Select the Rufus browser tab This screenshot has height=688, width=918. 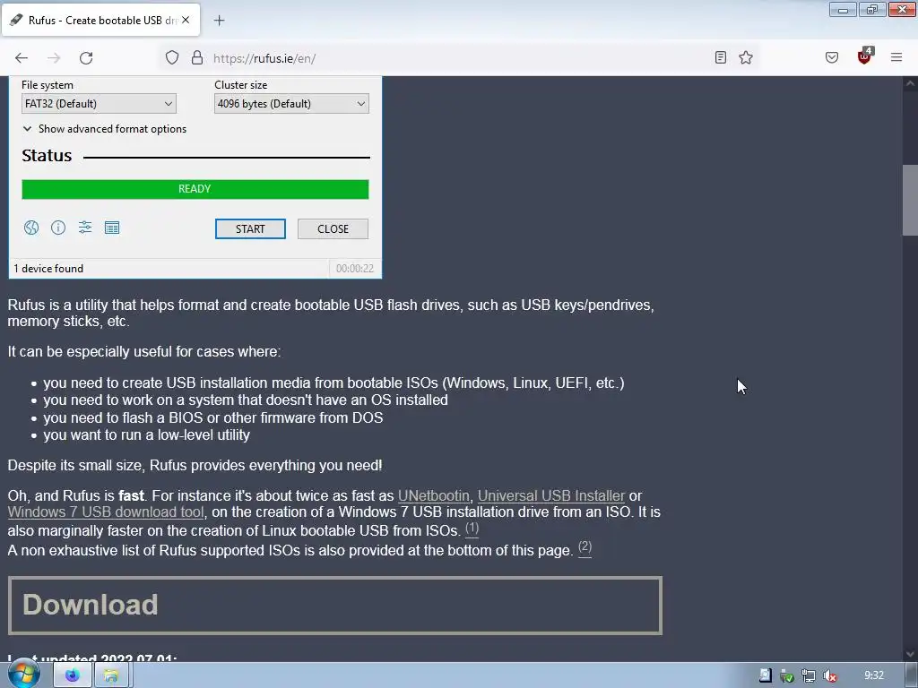[x=100, y=21]
